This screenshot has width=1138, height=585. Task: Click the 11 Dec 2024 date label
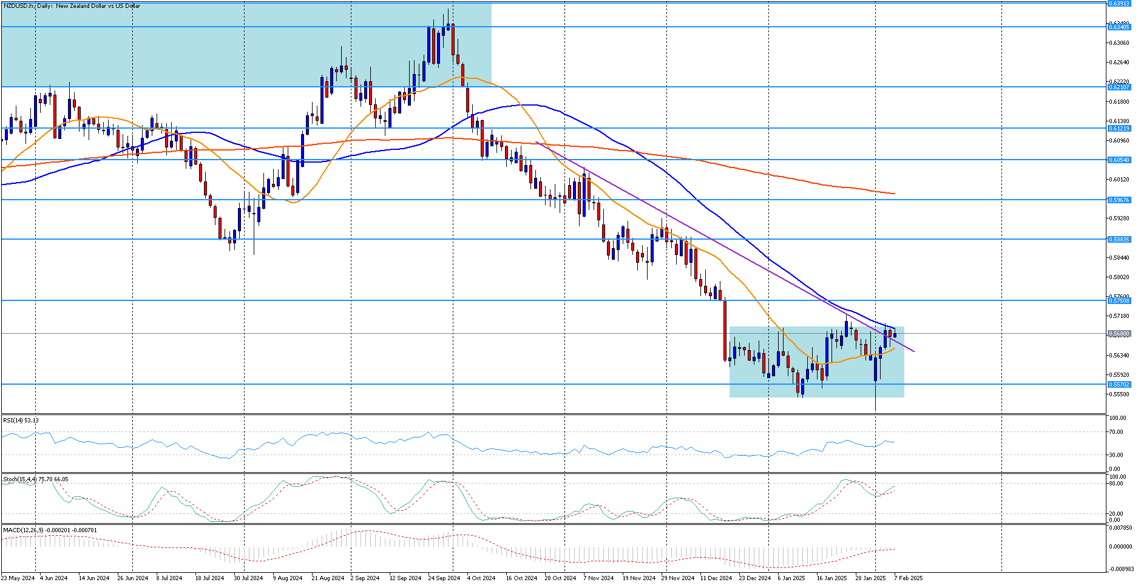coord(716,578)
